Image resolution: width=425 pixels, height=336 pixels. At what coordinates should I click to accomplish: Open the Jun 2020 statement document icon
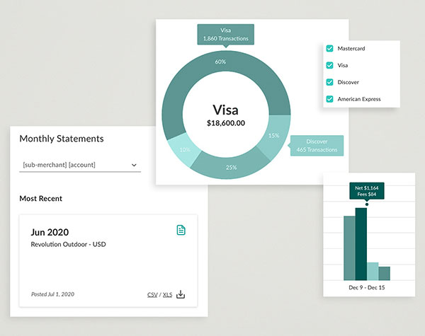pyautogui.click(x=181, y=230)
